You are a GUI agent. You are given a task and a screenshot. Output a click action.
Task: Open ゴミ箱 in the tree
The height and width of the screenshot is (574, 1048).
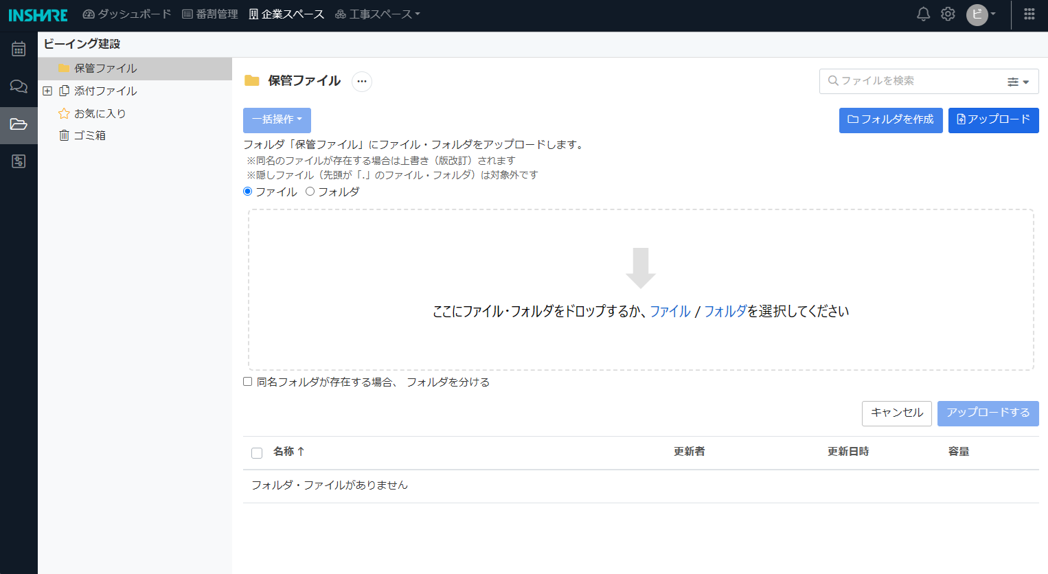[89, 135]
